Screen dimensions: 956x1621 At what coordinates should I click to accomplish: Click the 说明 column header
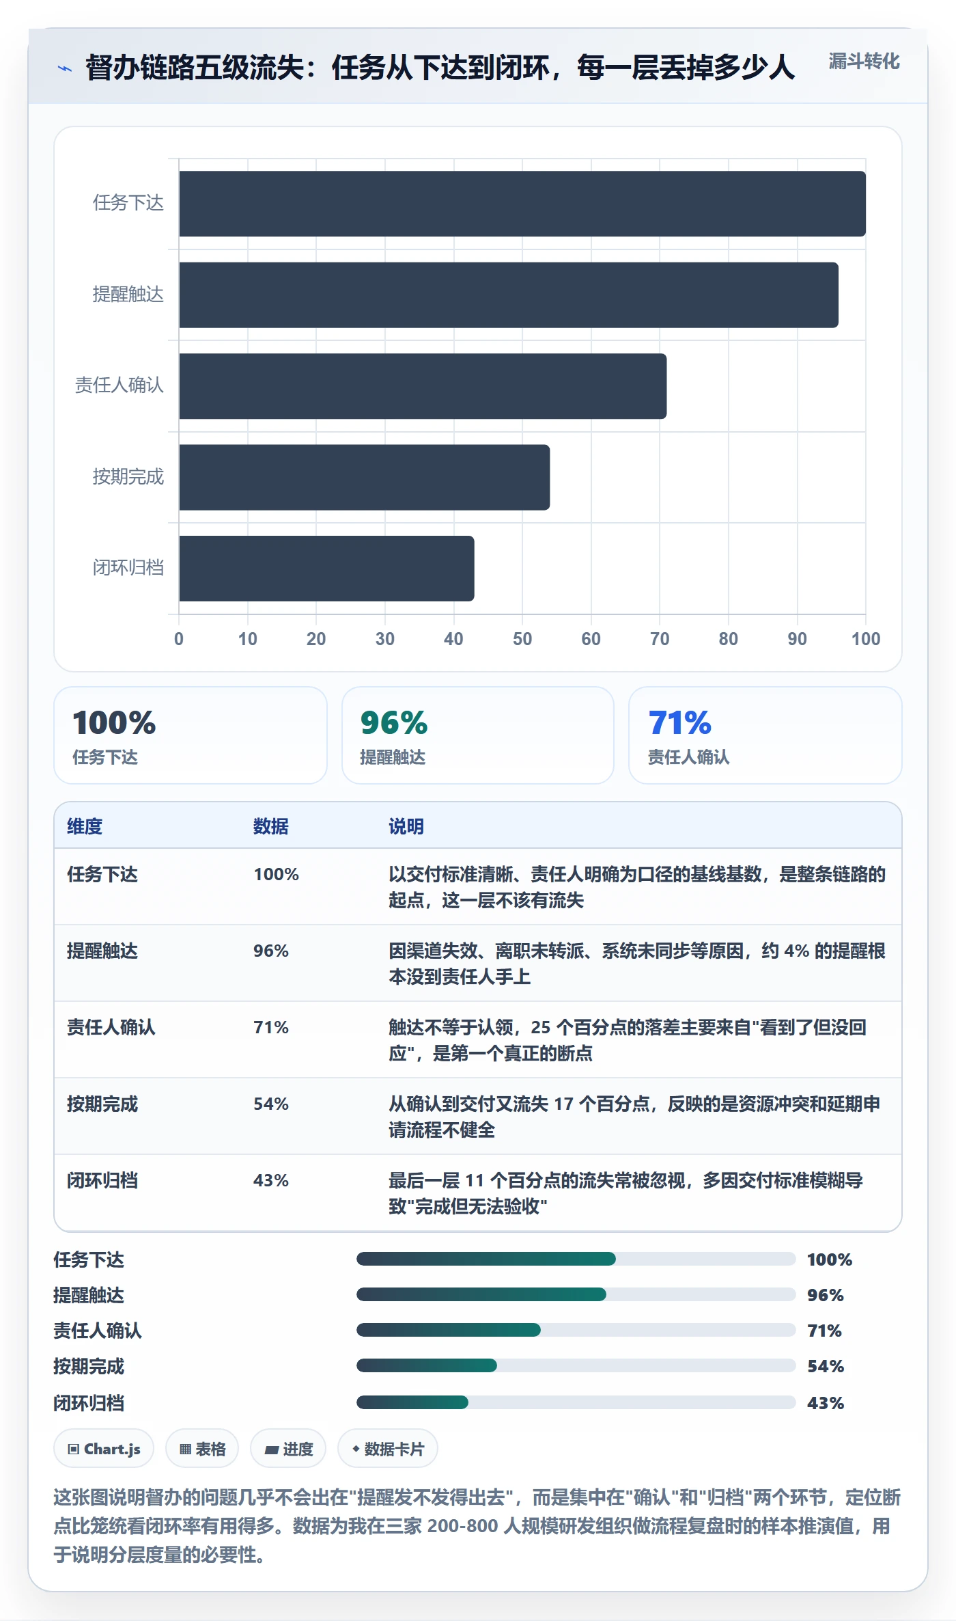(406, 826)
